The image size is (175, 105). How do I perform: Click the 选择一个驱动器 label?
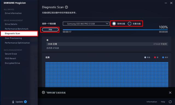tap(49, 24)
